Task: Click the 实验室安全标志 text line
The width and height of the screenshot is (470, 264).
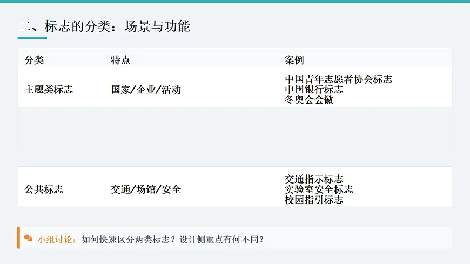Action: click(319, 189)
